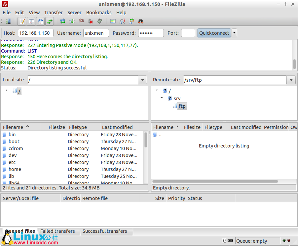Open the Bookmarks menu
The height and width of the screenshot is (246, 298).
[99, 12]
